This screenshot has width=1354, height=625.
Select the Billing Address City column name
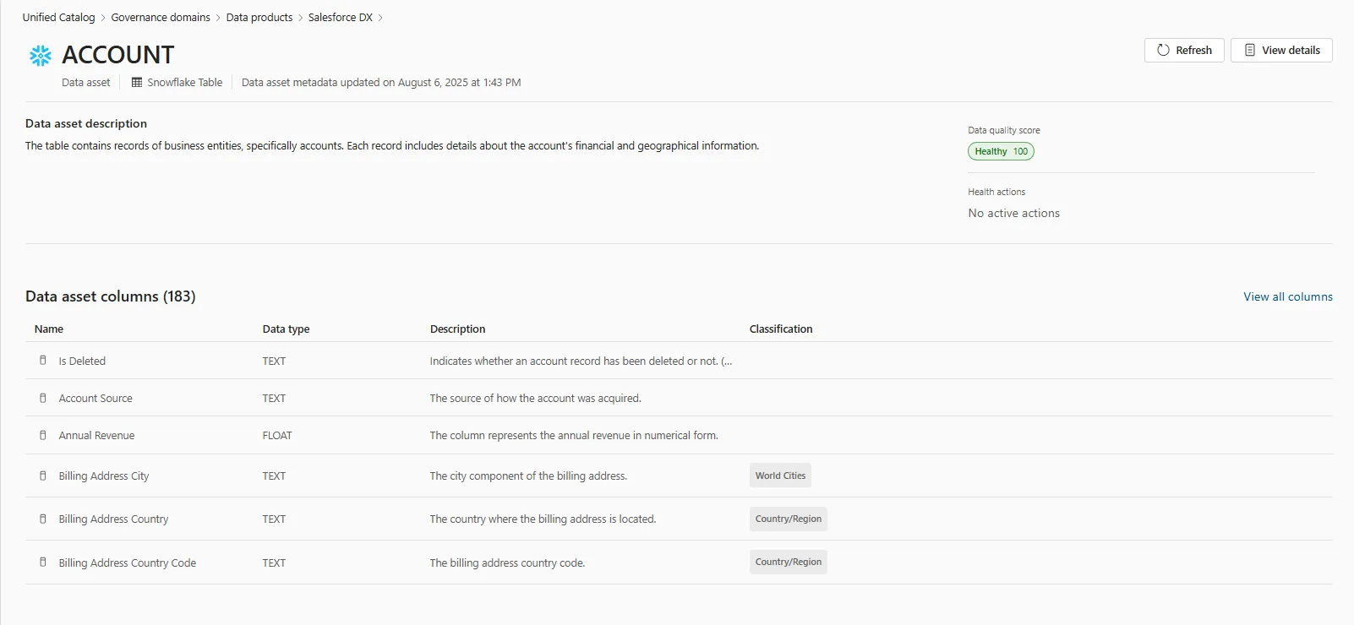(x=104, y=476)
